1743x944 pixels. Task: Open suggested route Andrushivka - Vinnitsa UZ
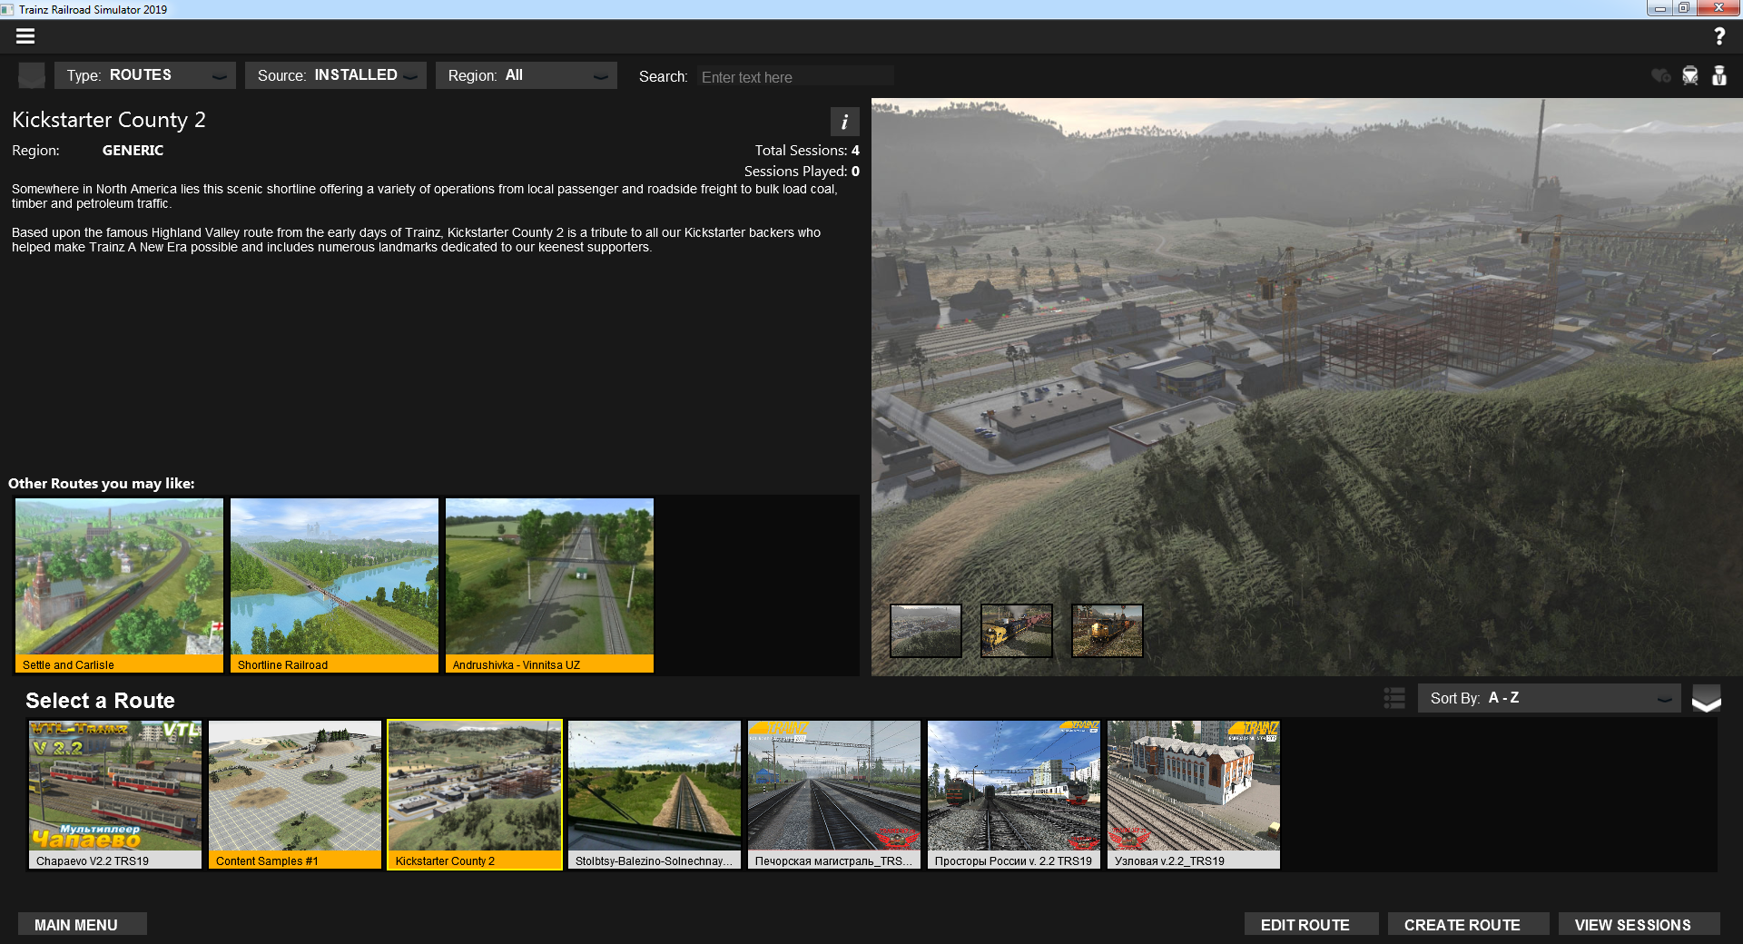click(549, 585)
